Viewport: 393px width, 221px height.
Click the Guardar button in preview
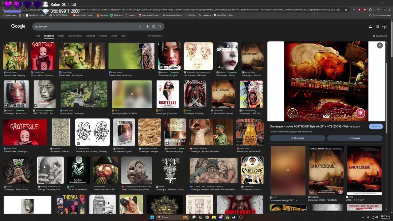(x=355, y=138)
